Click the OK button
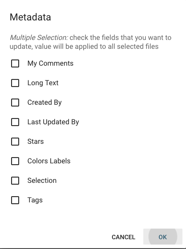This screenshot has width=186, height=249. [x=163, y=237]
